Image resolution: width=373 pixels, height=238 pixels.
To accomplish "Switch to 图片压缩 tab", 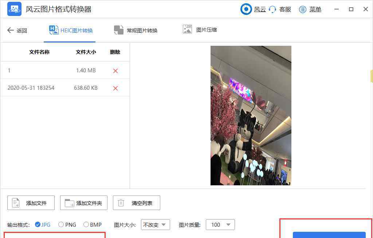I will pos(200,30).
